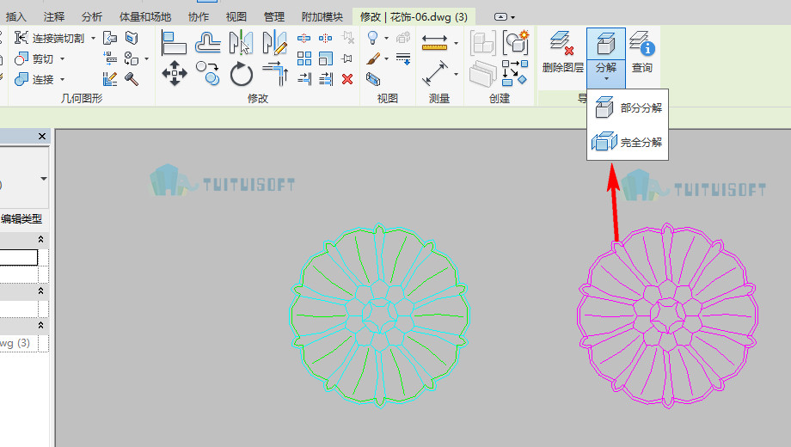The height and width of the screenshot is (447, 791).
Task: Click the Linework tool icon
Action: click(x=403, y=58)
